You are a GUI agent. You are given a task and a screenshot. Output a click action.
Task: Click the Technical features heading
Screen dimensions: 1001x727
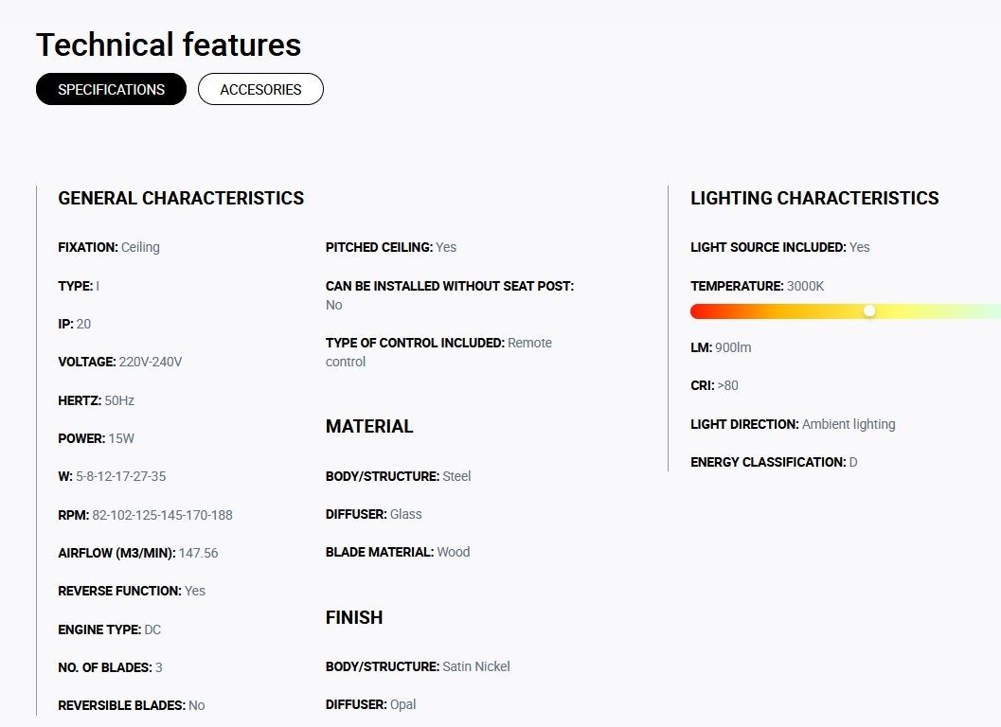point(169,44)
